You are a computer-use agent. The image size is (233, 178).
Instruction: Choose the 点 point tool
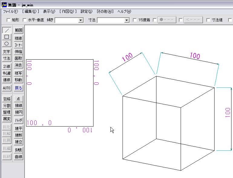click(x=18, y=99)
